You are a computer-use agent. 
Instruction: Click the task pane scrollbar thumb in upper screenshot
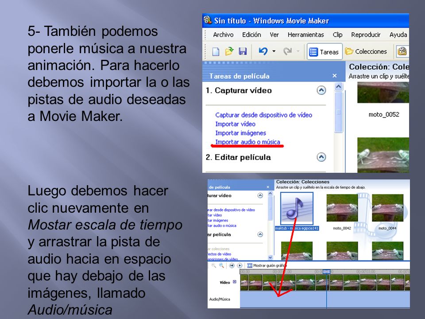pyautogui.click(x=338, y=112)
